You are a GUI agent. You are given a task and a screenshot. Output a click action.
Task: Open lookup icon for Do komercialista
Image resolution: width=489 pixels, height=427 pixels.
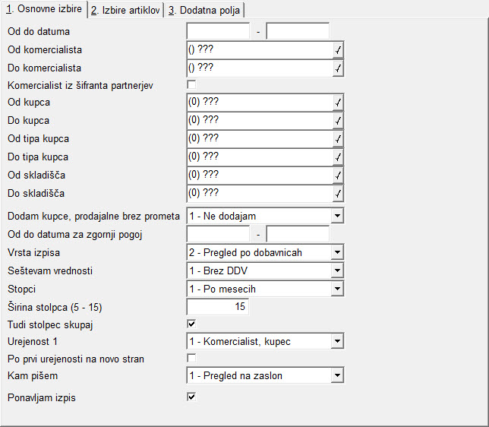pos(338,68)
